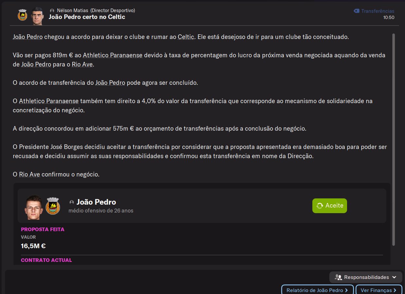
Task: Click the message scrollbar thumb
Action: point(394,139)
